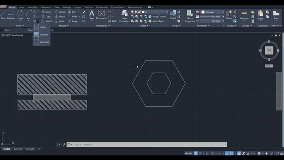This screenshot has height=160, width=284.
Task: Open the Insert block tool
Action: point(173,15)
